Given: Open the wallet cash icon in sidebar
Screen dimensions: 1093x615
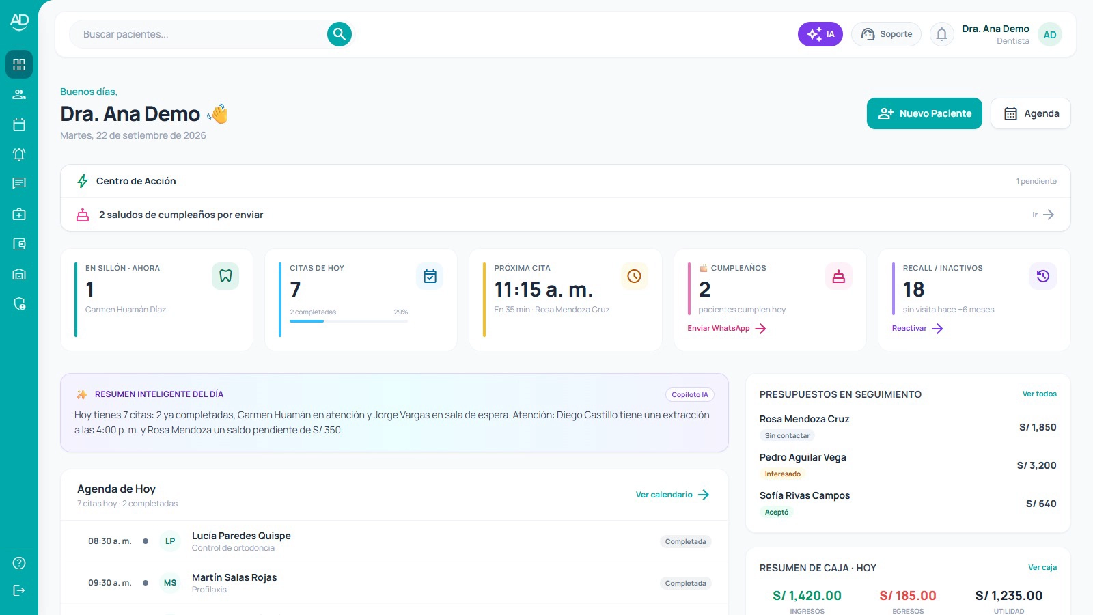Looking at the screenshot, I should click(x=19, y=244).
